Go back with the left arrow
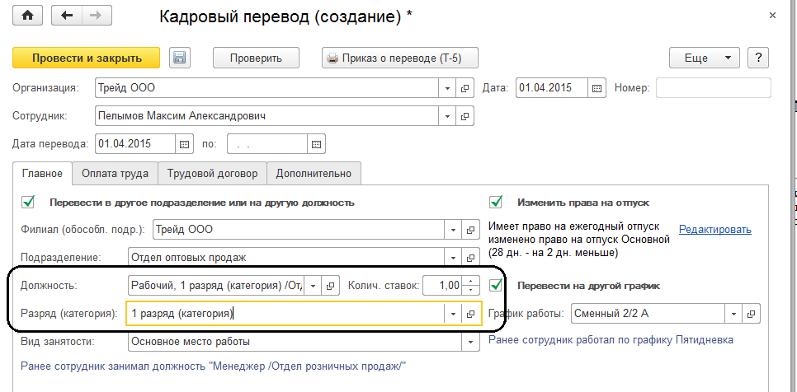Viewport: 797px width, 392px height. tap(67, 16)
